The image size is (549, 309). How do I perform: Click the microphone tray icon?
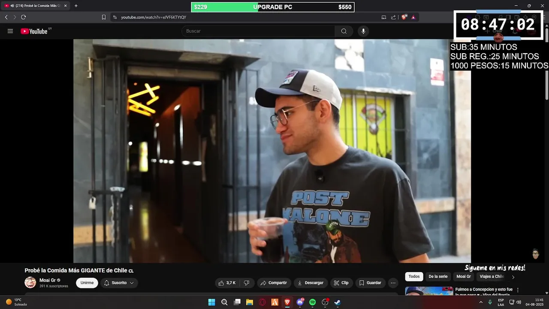click(490, 302)
